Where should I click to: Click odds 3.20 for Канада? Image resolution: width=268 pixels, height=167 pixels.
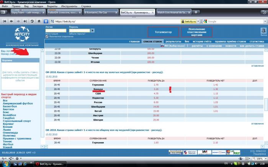156,89
